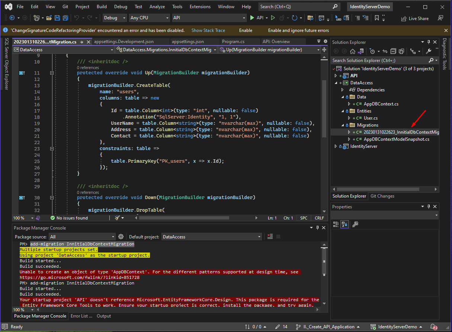Switch to the Git Changes tab

click(382, 196)
